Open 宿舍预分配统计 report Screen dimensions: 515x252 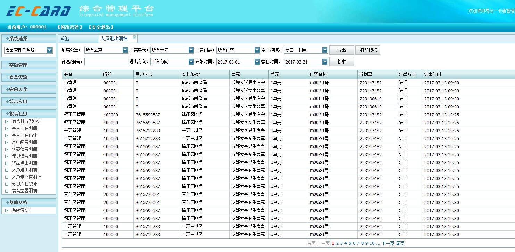click(26, 121)
